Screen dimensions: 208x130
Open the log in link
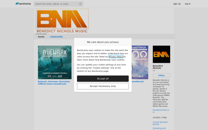[x=188, y=4]
